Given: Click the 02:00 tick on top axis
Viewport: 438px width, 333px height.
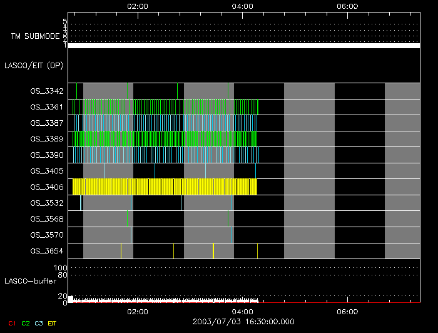Looking at the screenshot, I should coord(137,6).
